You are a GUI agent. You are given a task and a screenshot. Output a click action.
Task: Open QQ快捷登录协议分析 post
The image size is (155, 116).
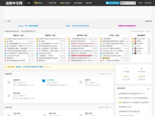coord(78,48)
